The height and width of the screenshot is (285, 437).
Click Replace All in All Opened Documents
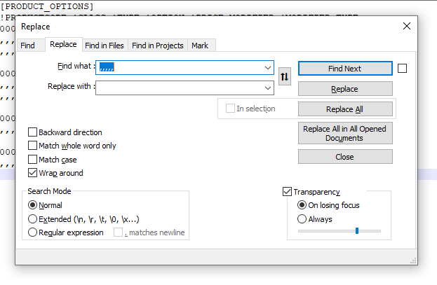click(344, 133)
